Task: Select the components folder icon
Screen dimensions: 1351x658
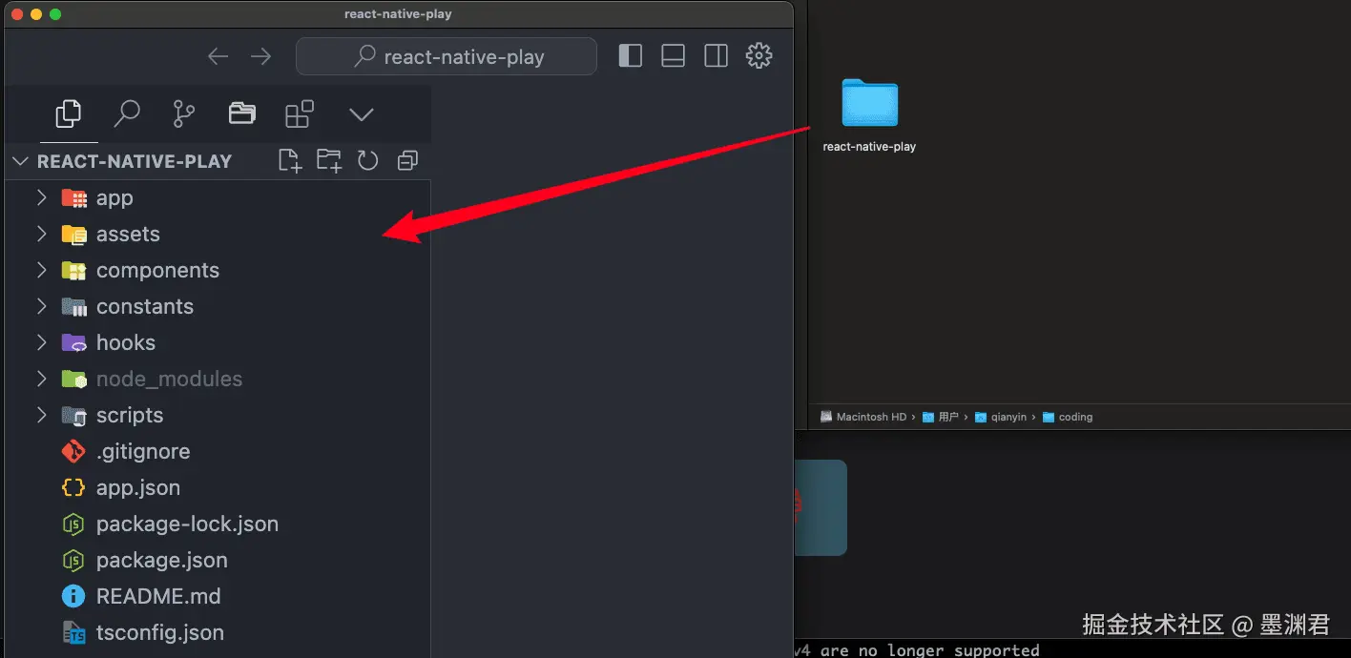Action: tap(73, 271)
